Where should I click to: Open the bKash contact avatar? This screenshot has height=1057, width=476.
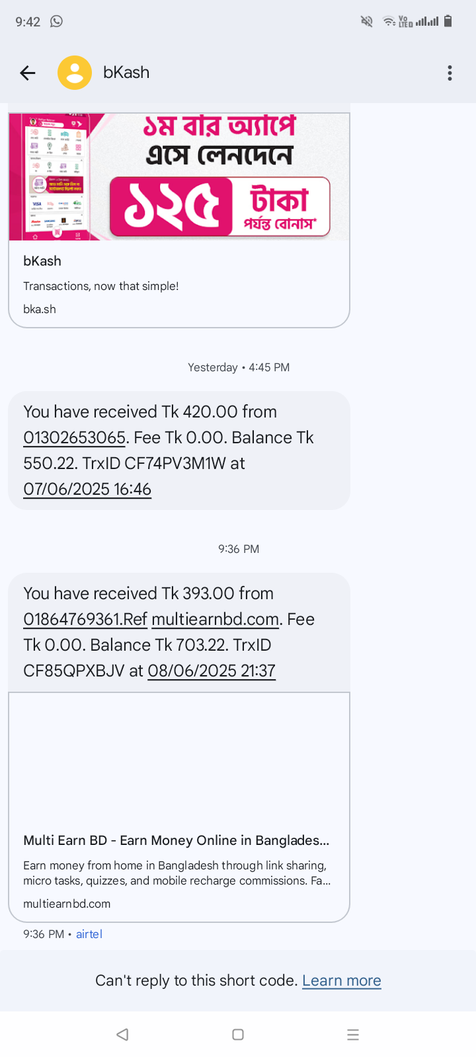(x=75, y=73)
